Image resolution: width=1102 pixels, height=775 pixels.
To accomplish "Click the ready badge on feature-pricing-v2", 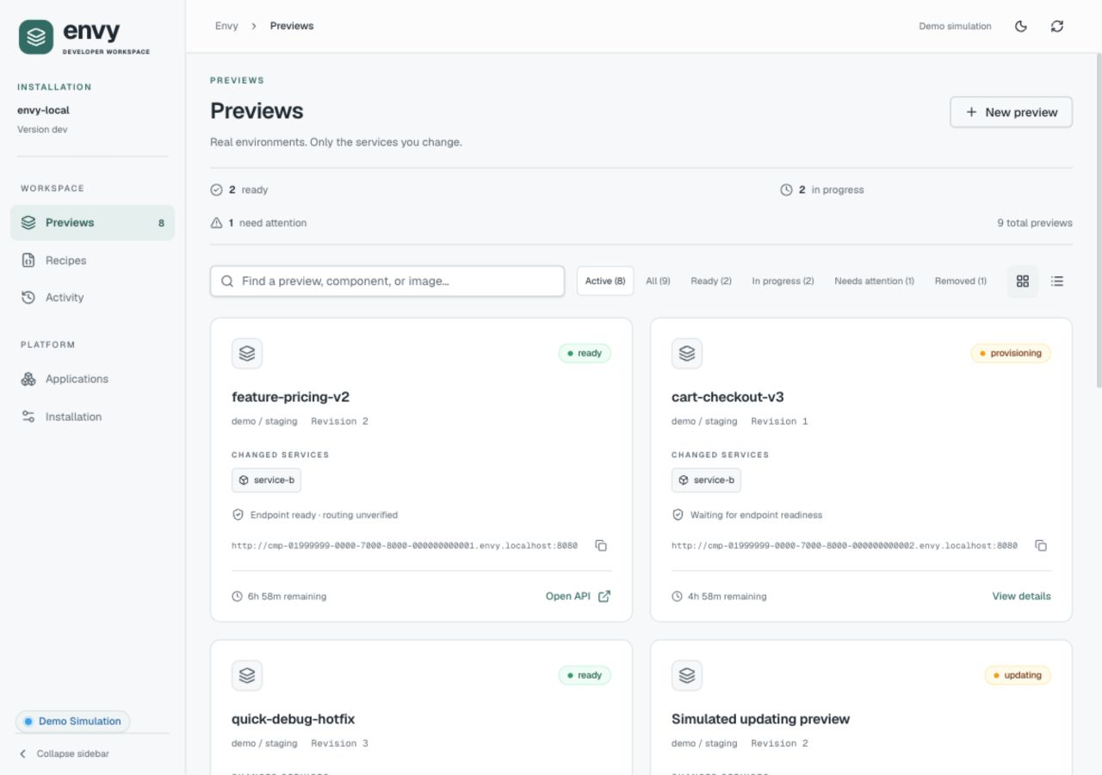I will tap(585, 353).
